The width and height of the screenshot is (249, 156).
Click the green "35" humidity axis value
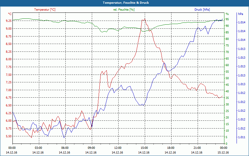pyautogui.click(x=227, y=98)
